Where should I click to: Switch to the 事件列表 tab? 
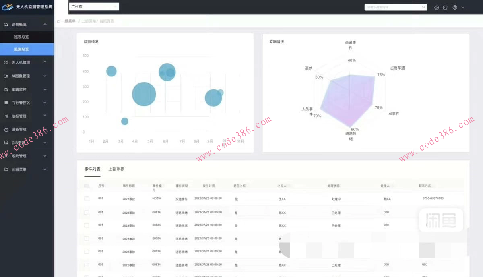[x=92, y=169]
